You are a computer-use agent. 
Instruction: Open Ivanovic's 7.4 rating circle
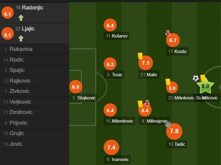[111, 147]
